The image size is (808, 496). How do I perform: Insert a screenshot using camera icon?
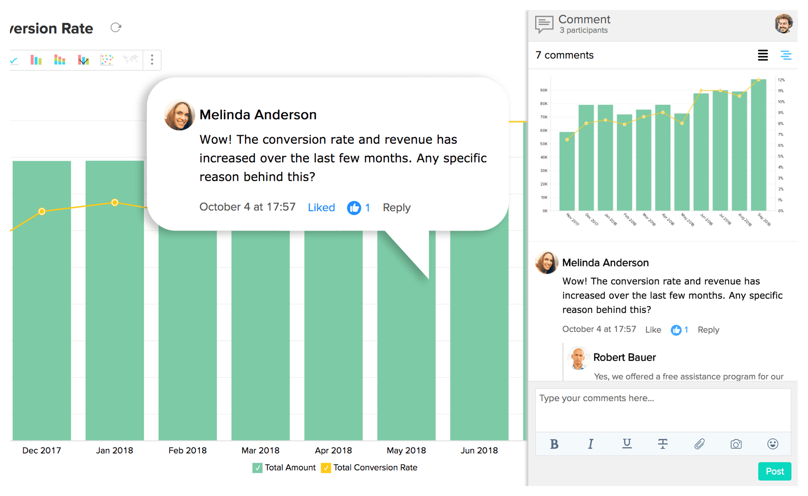point(736,444)
